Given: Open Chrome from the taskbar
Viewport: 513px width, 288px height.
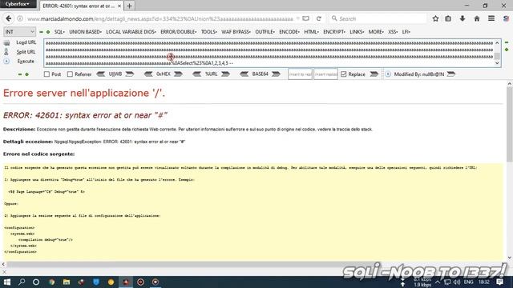Looking at the screenshot, I should pyautogui.click(x=51, y=282).
